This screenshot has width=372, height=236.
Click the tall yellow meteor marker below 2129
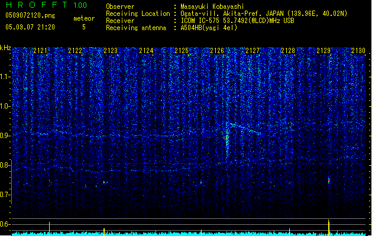[329, 228]
